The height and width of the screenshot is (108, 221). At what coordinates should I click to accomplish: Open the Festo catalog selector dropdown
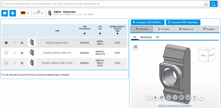[x=39, y=13]
